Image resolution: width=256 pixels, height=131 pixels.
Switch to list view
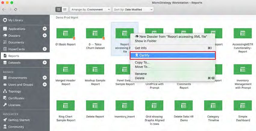point(65,9)
